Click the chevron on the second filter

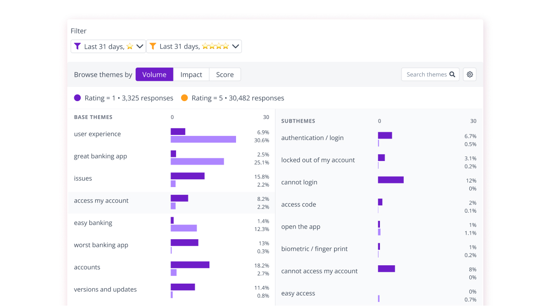coord(235,46)
